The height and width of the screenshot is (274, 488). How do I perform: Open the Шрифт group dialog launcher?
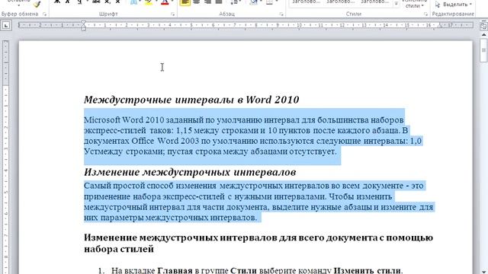point(173,14)
